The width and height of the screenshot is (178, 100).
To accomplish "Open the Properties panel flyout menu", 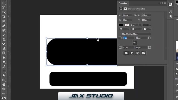I will pyautogui.click(x=165, y=3).
